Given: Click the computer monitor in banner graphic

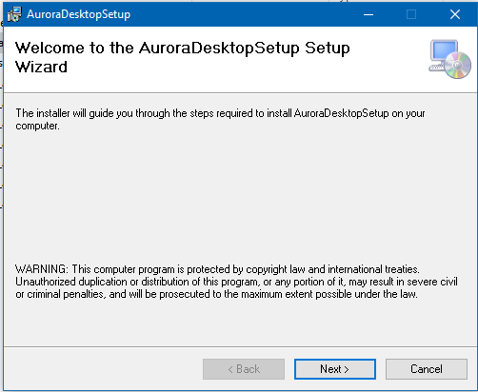Looking at the screenshot, I should point(444,51).
